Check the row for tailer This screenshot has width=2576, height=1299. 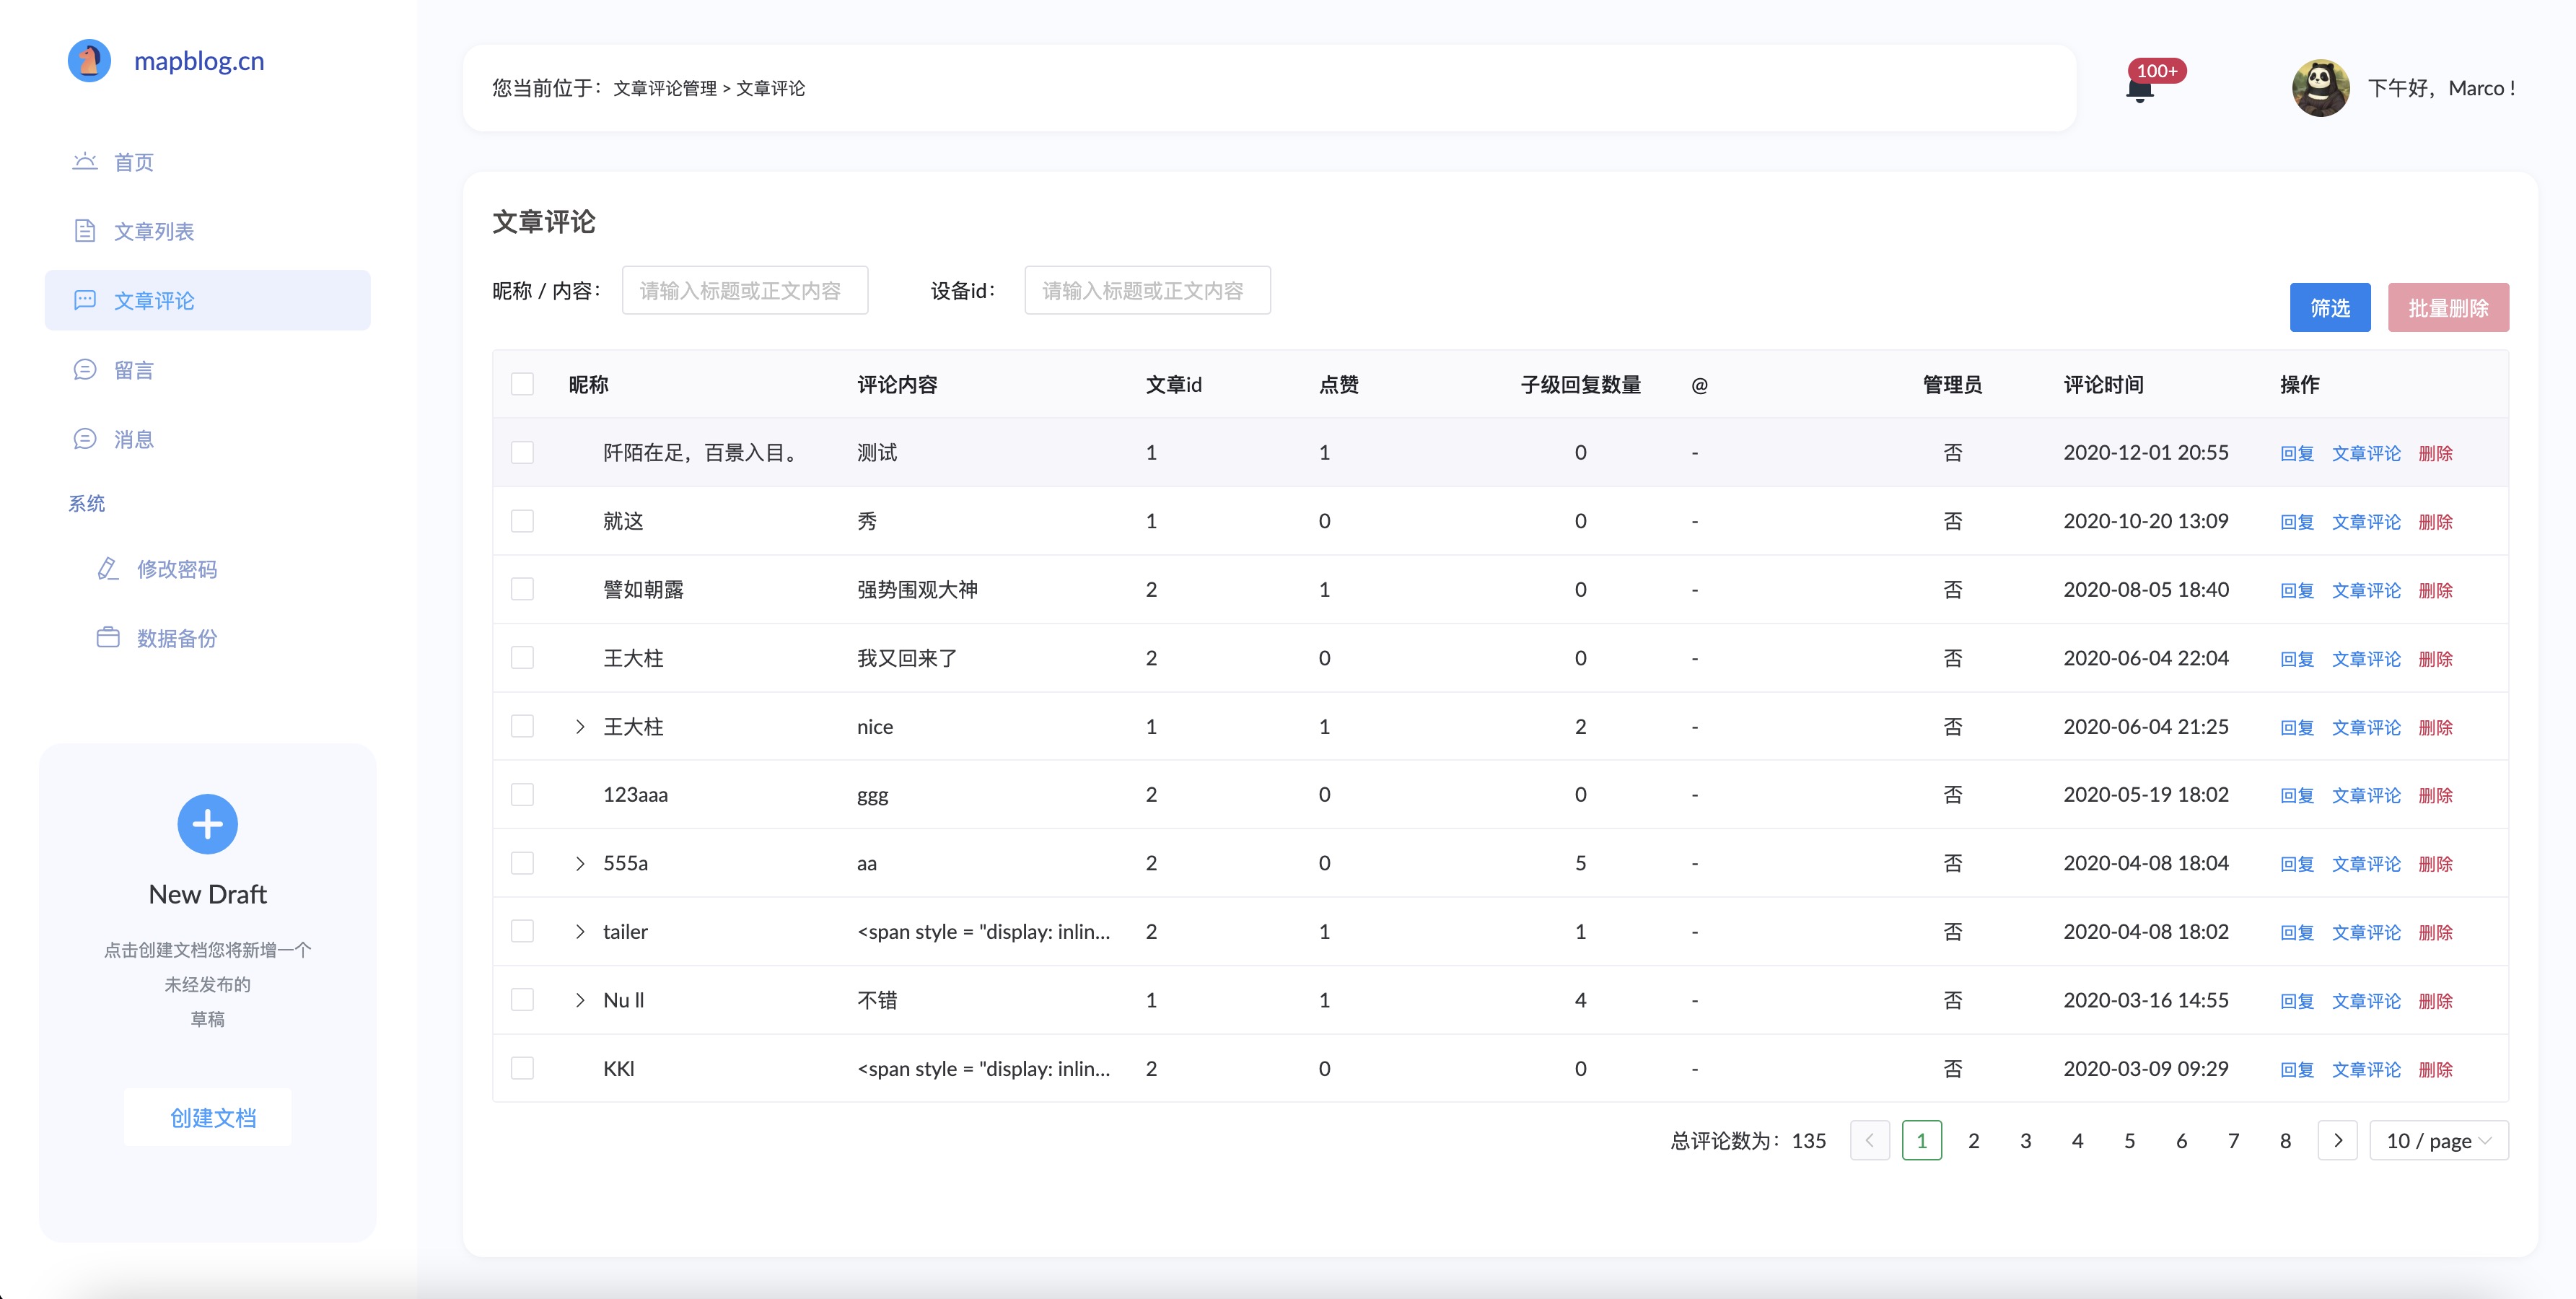522,931
